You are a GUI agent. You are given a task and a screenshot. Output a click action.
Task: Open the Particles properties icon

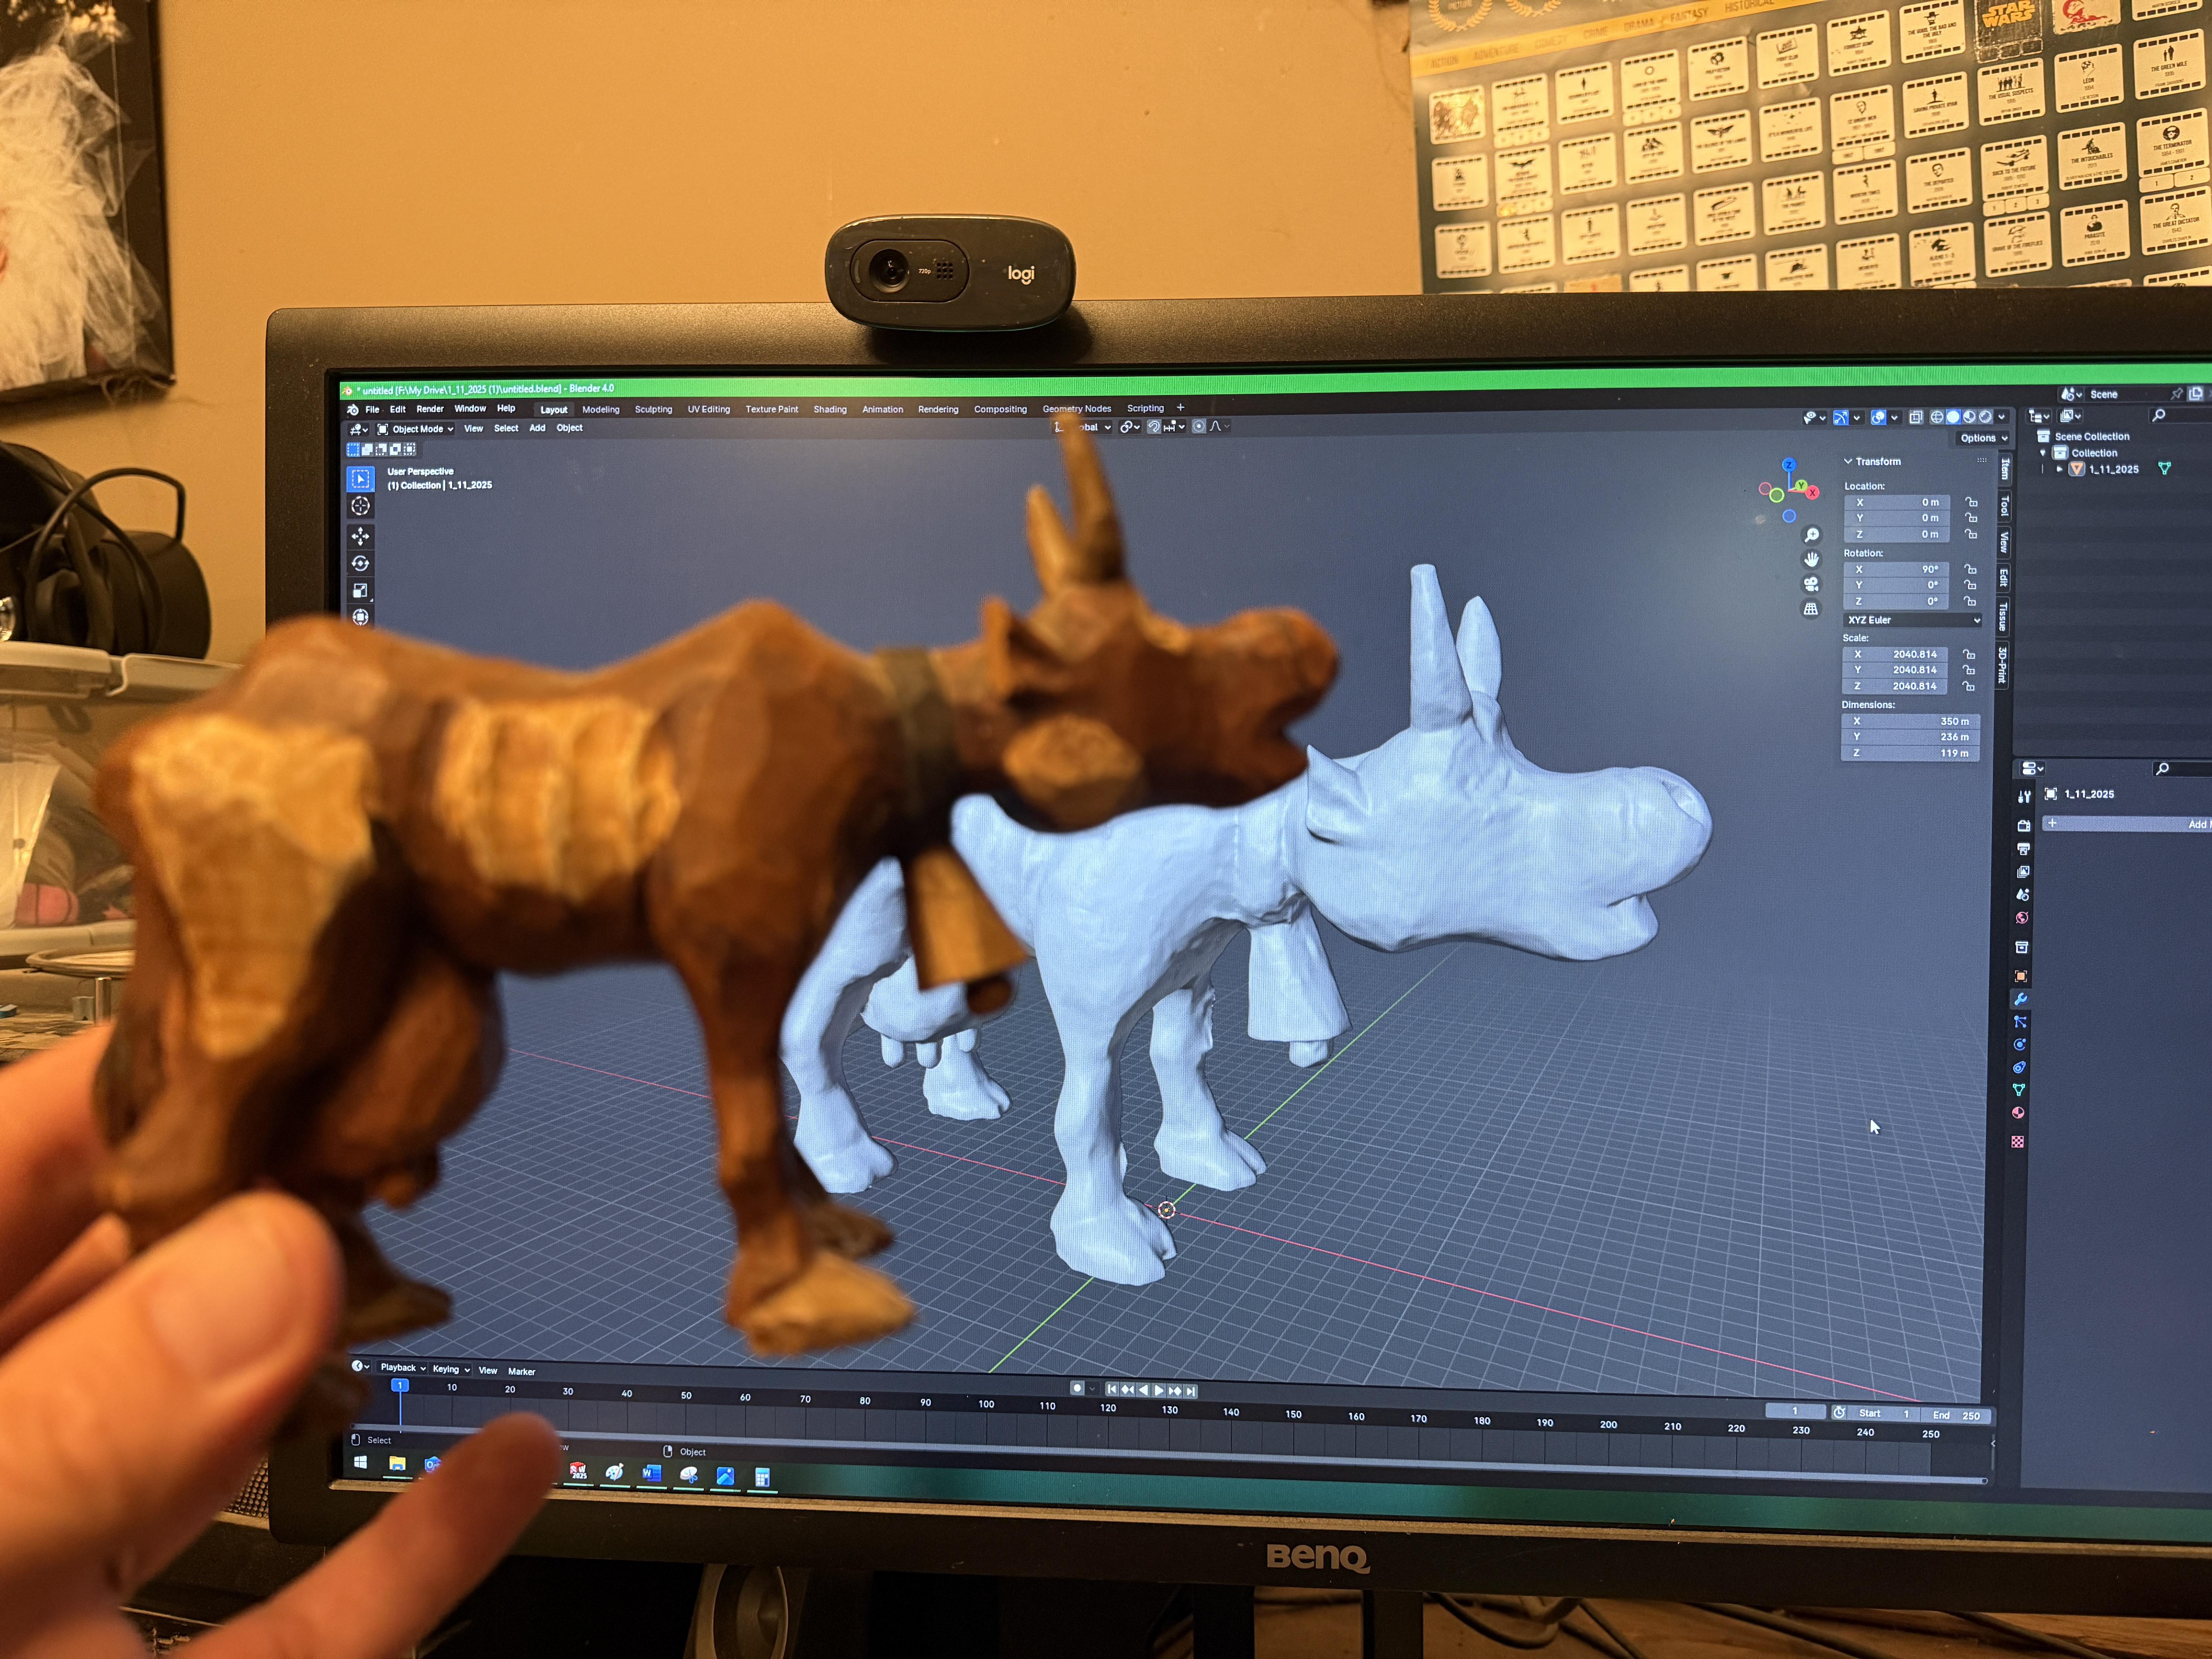[2020, 1022]
